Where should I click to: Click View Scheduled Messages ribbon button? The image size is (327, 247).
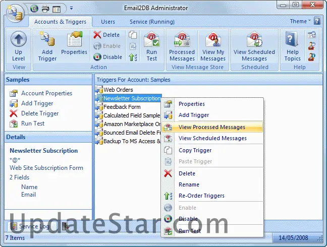(x=254, y=46)
